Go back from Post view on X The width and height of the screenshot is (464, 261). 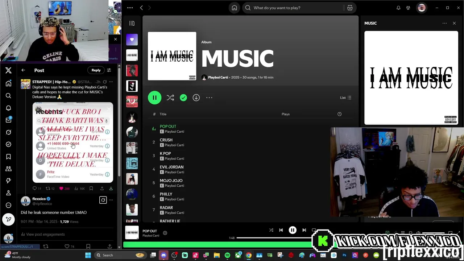pos(23,70)
